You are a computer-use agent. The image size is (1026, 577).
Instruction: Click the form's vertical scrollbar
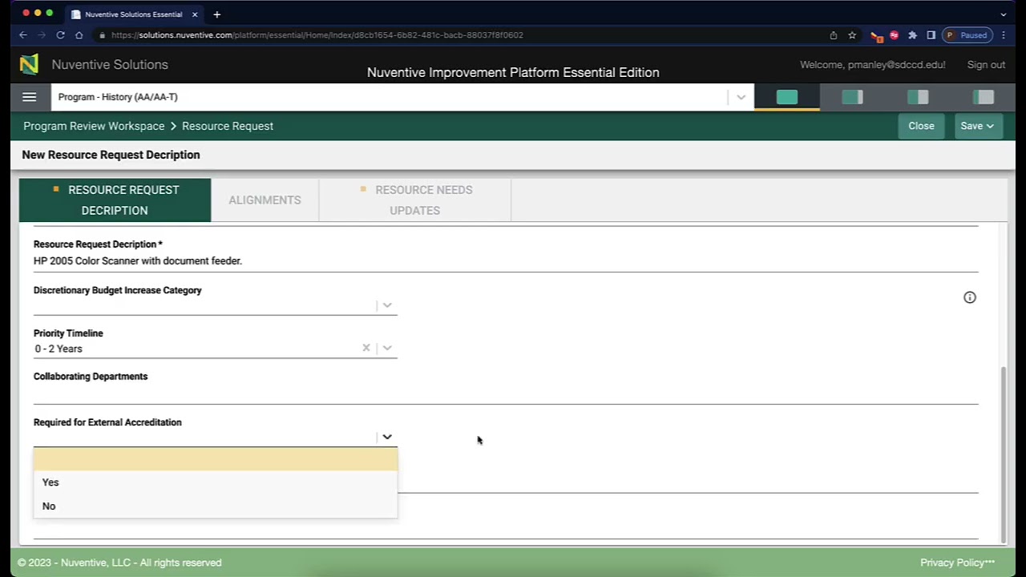click(x=1004, y=454)
